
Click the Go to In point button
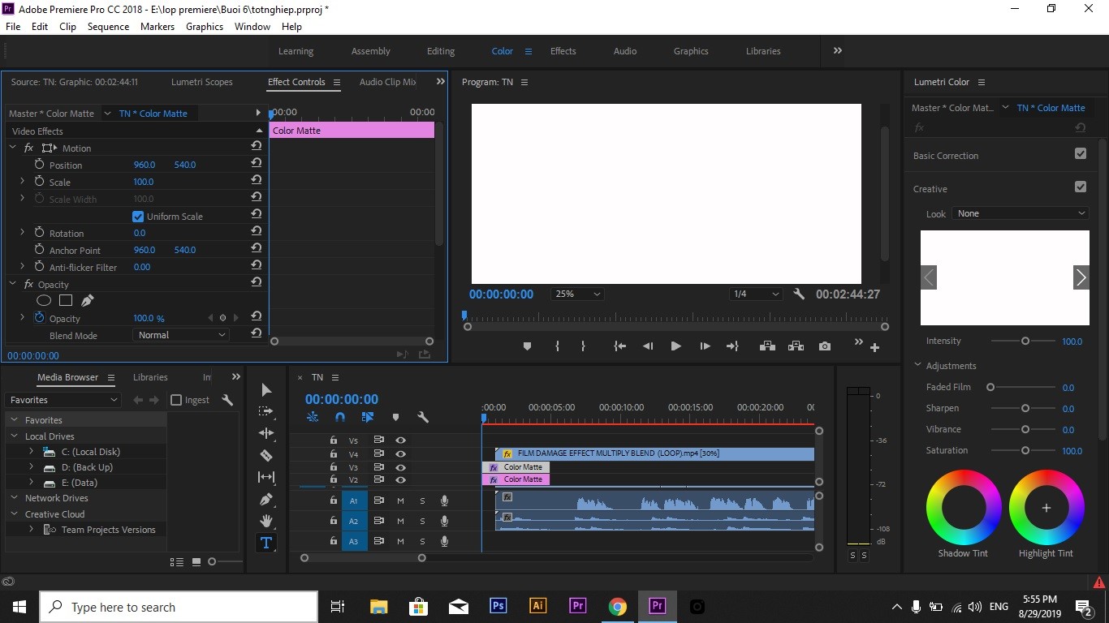[619, 346]
